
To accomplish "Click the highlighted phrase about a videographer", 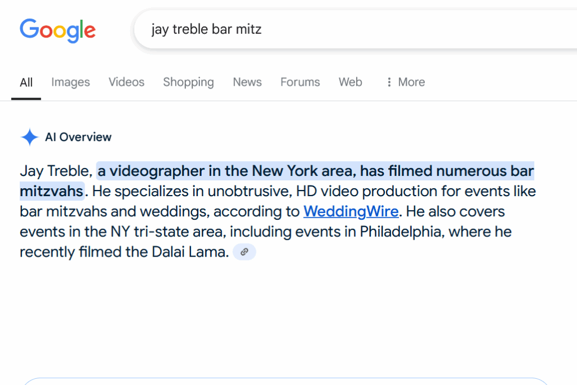I will (x=316, y=171).
